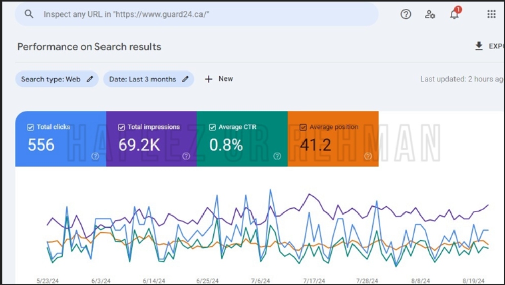Open the Search type: Web filter
Image resolution: width=505 pixels, height=285 pixels.
tap(57, 79)
